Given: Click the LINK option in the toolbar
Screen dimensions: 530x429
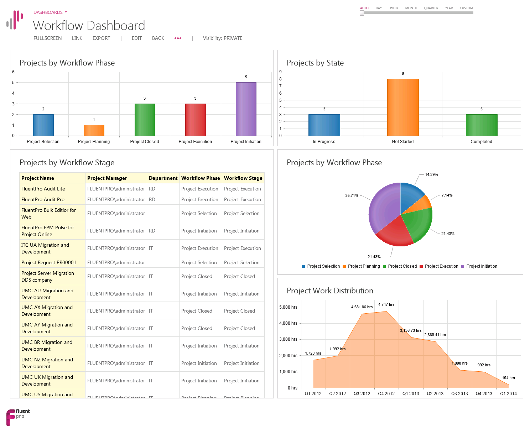Looking at the screenshot, I should [x=77, y=38].
